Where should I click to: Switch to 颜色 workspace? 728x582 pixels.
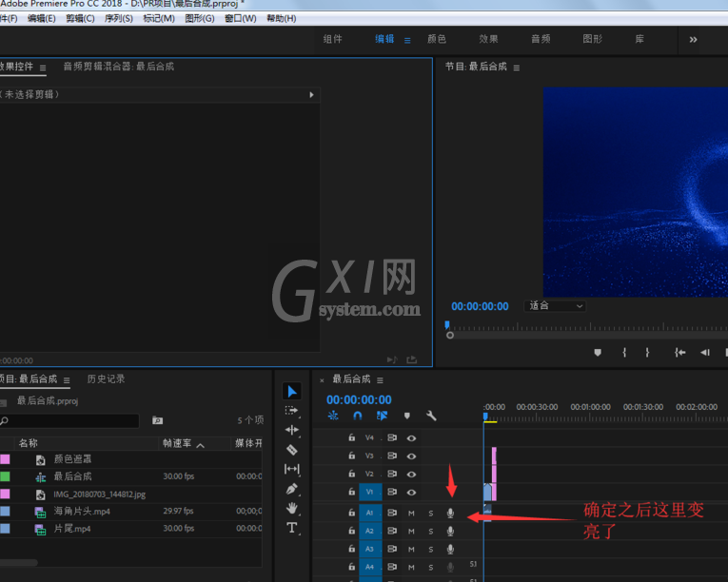437,39
